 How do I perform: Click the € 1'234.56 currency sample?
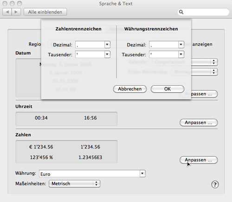tap(41, 147)
